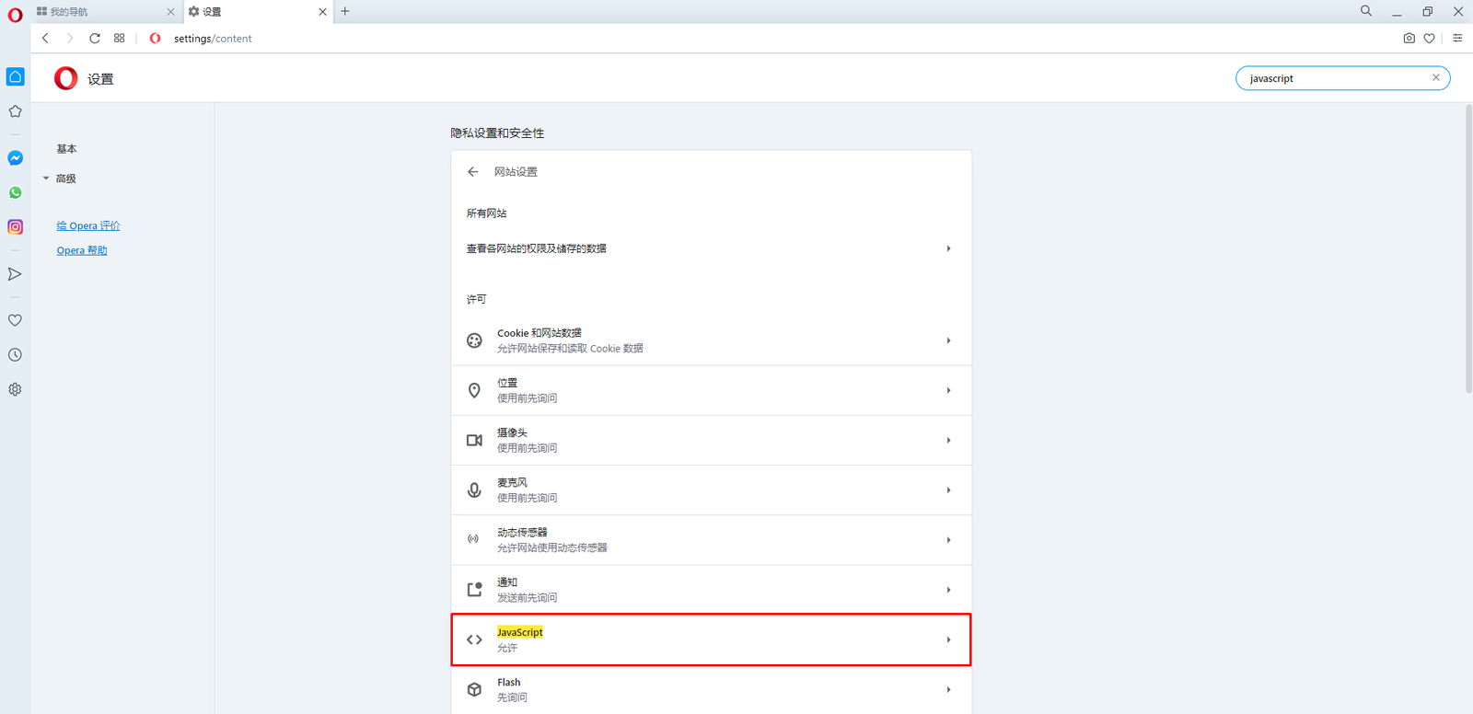Expand Cookie 和网站数据 settings

click(711, 340)
